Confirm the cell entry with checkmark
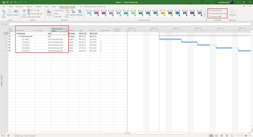 click(x=6, y=24)
